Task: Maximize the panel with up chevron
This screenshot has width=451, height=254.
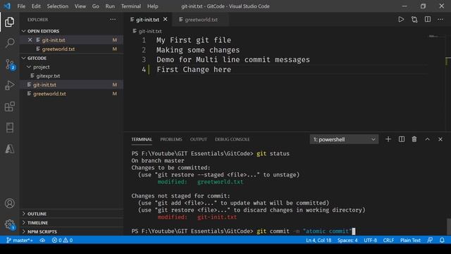Action: click(428, 140)
